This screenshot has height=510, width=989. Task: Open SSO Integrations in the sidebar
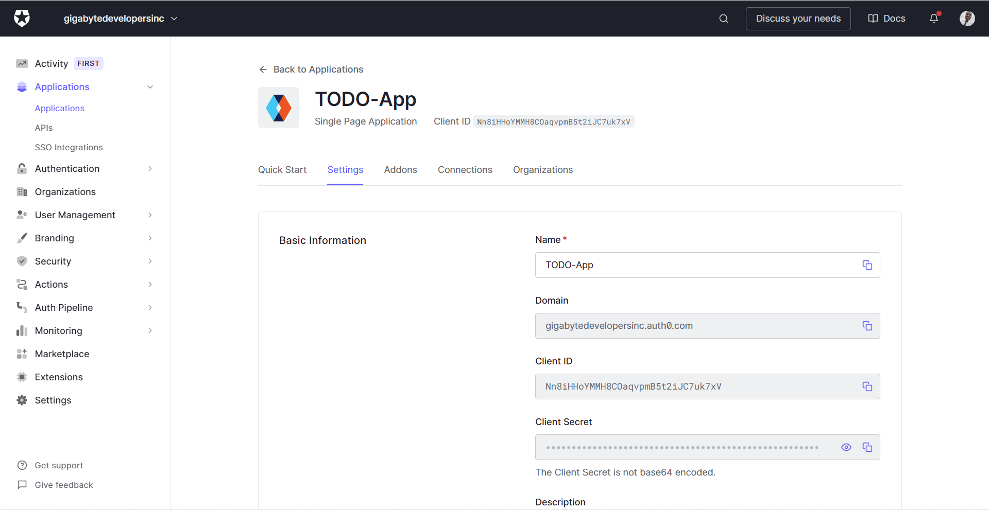tap(69, 148)
